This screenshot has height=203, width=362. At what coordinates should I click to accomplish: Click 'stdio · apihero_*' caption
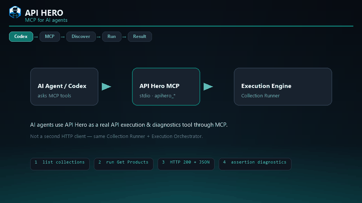click(x=158, y=95)
